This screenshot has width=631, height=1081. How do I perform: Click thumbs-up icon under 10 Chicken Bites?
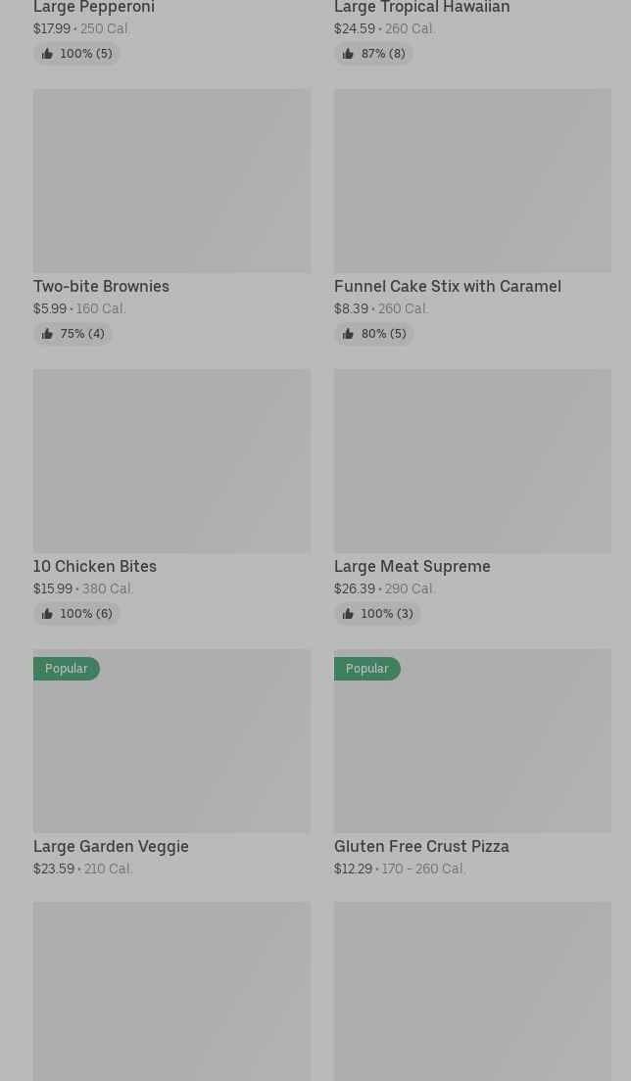click(x=47, y=614)
